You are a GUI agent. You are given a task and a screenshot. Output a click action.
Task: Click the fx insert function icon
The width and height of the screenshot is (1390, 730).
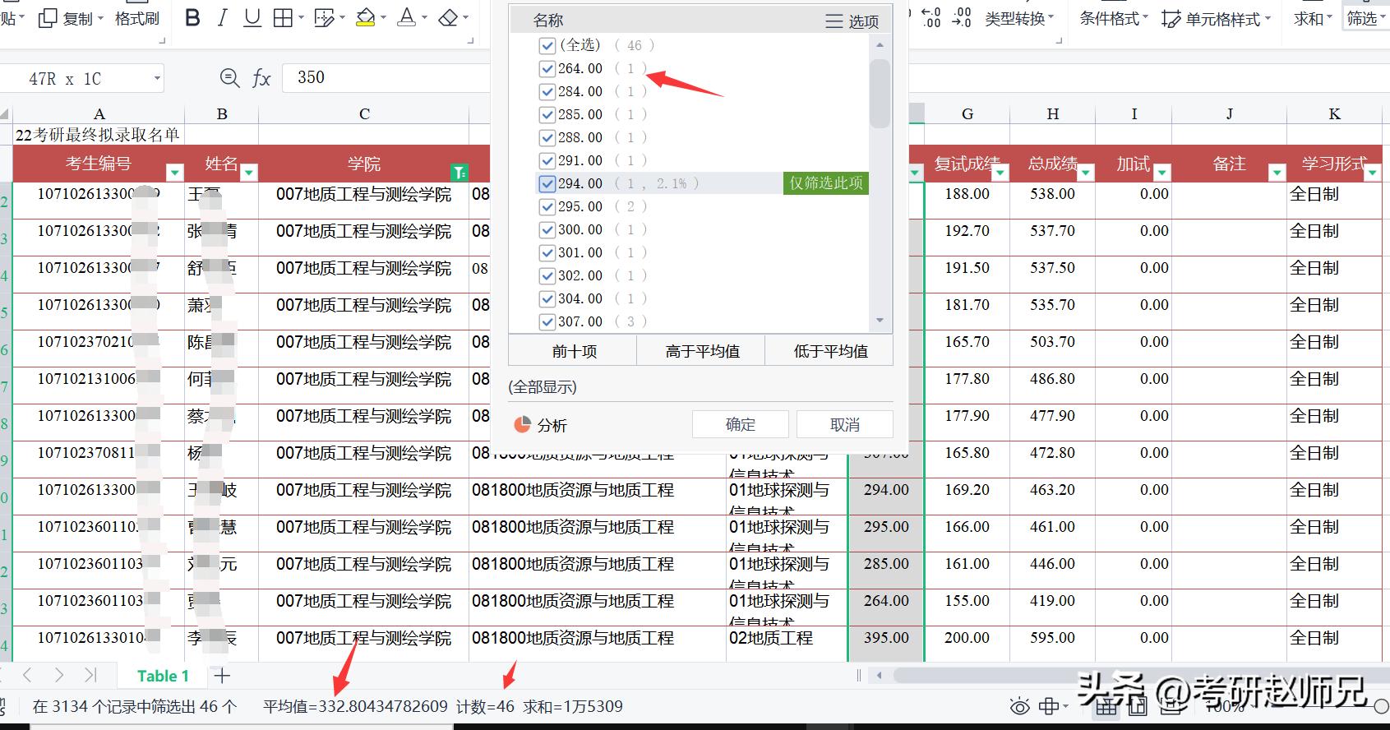pos(261,78)
